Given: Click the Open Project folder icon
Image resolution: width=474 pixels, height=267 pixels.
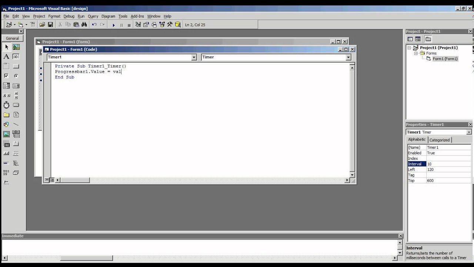Looking at the screenshot, I should click(x=42, y=25).
